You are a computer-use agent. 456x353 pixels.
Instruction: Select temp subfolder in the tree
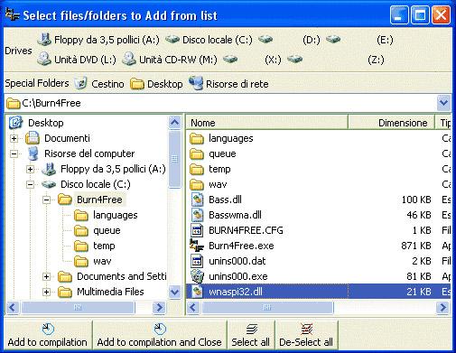point(104,246)
